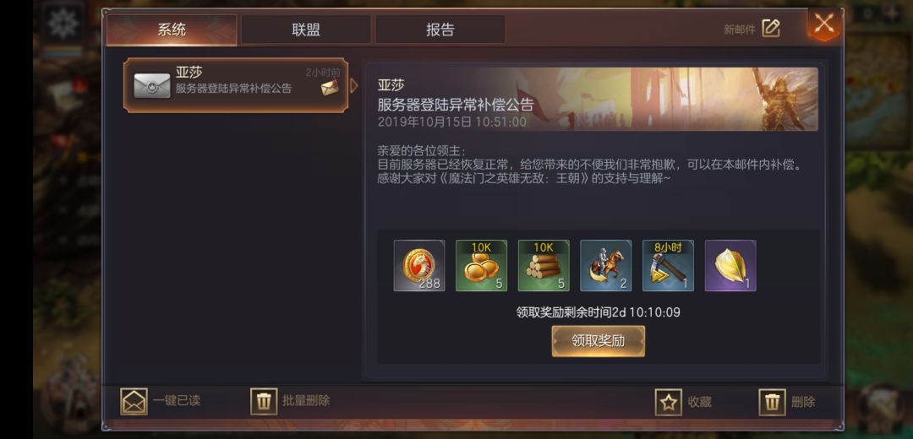Click the golden helmet reward item
This screenshot has width=913, height=439.
click(x=730, y=266)
